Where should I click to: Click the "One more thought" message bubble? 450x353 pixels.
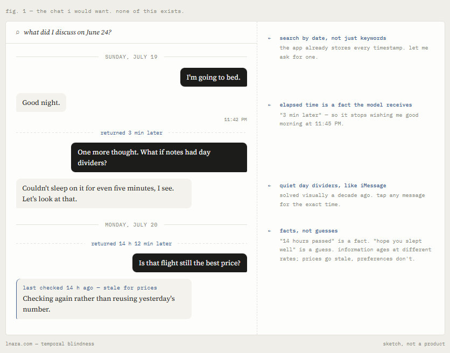159,157
